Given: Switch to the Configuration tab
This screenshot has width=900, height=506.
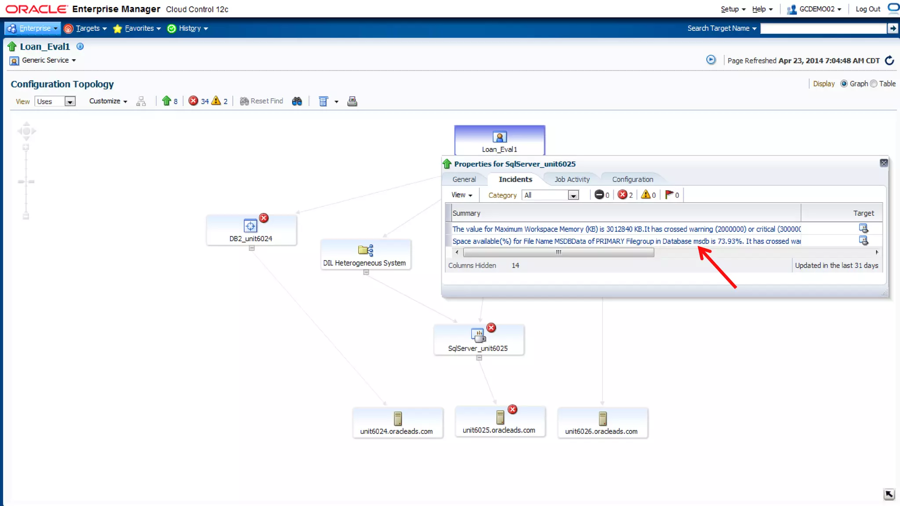Looking at the screenshot, I should (x=632, y=179).
